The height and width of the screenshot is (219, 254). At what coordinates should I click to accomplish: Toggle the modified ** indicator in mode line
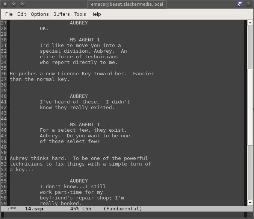tap(14, 208)
